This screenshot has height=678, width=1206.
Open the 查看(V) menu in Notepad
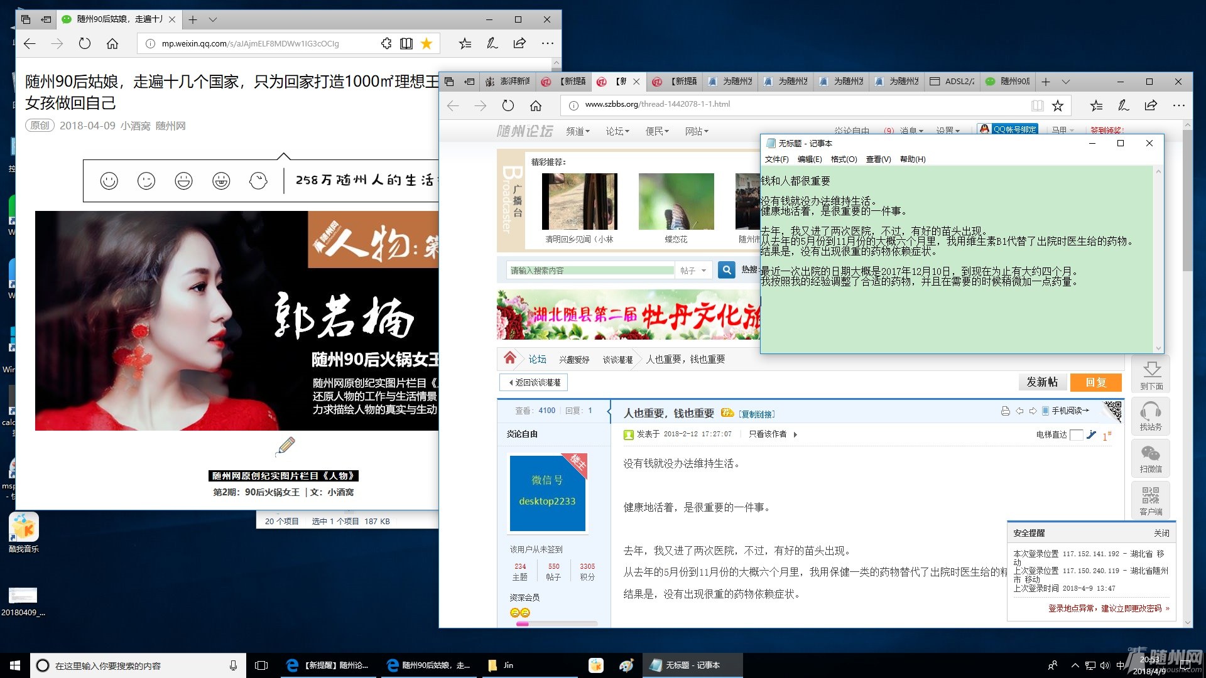(x=879, y=159)
